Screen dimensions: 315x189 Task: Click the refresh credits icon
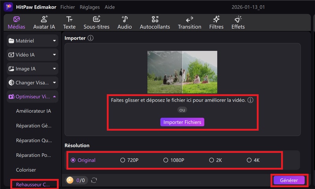click(x=94, y=180)
